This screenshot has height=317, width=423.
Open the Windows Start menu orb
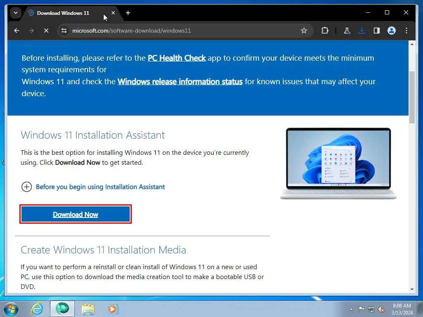[11, 309]
